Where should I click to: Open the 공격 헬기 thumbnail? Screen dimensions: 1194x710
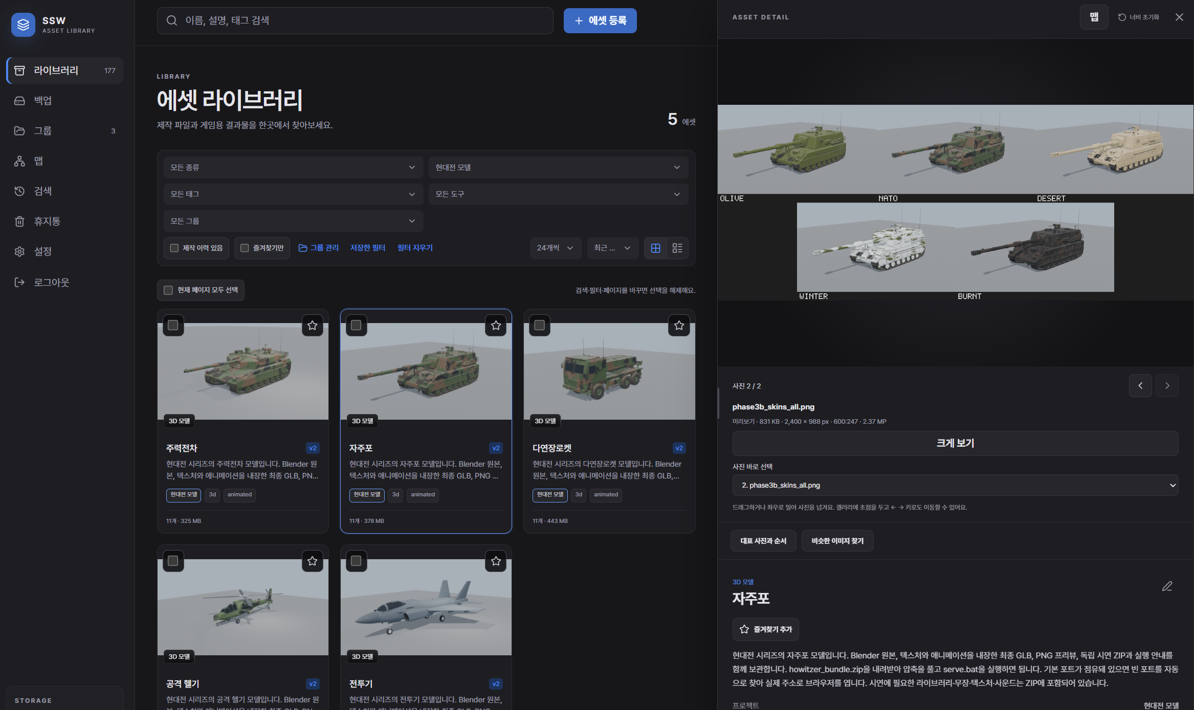(243, 607)
